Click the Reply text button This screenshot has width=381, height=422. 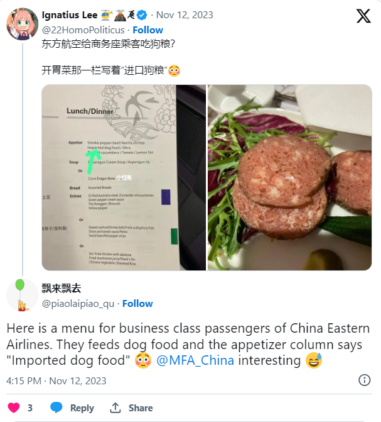82,408
